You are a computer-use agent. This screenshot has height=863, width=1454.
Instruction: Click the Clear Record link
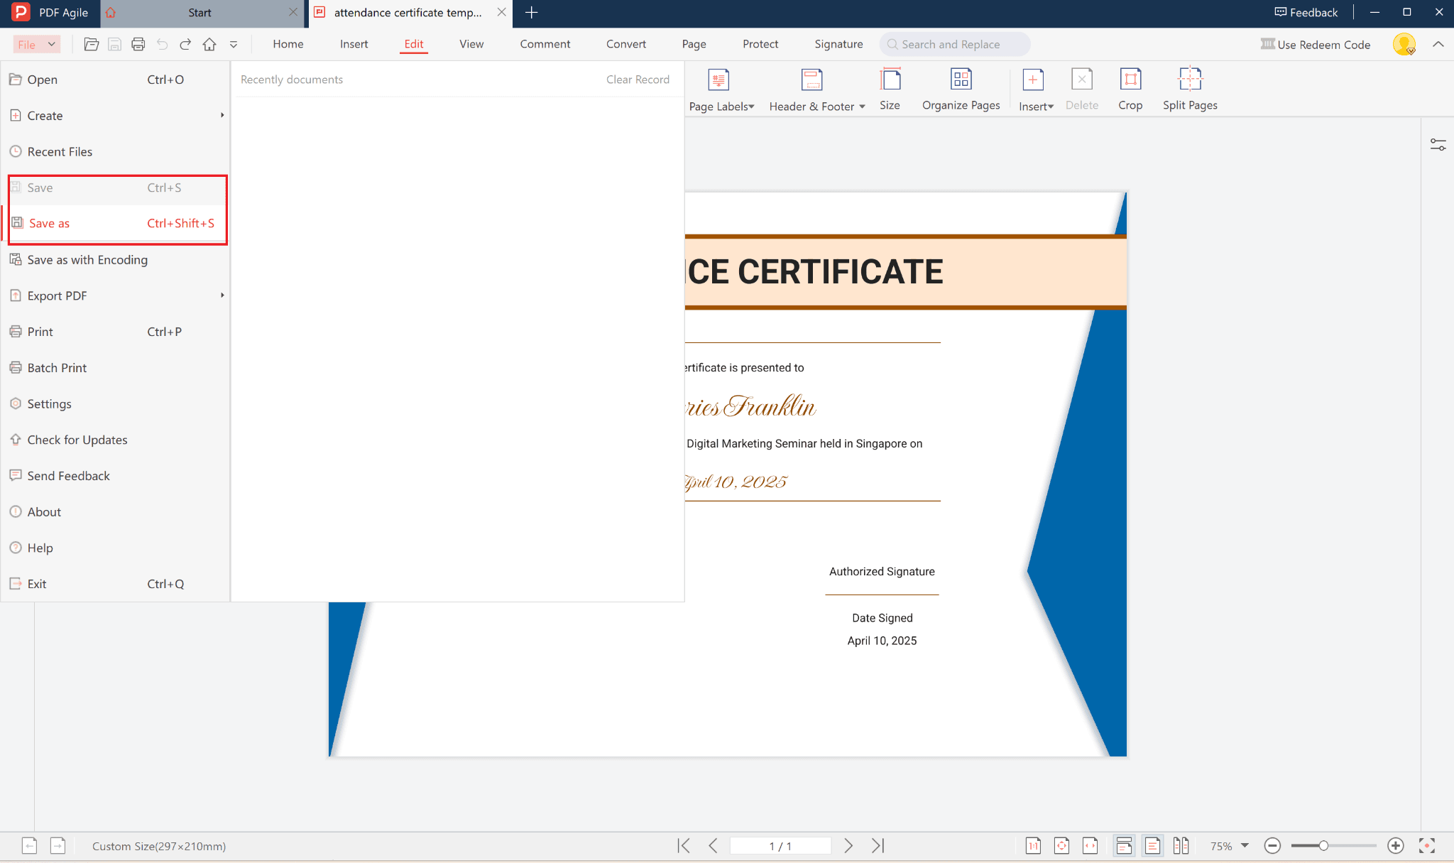pos(637,80)
